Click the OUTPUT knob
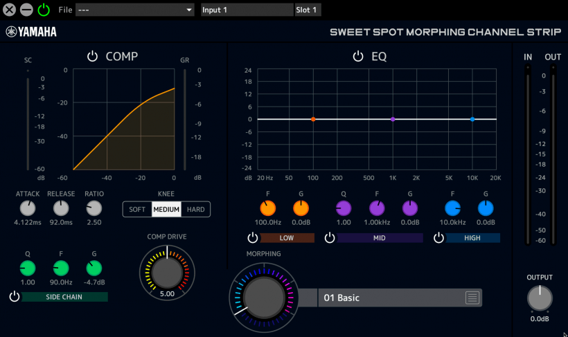This screenshot has height=337, width=568. pos(540,298)
